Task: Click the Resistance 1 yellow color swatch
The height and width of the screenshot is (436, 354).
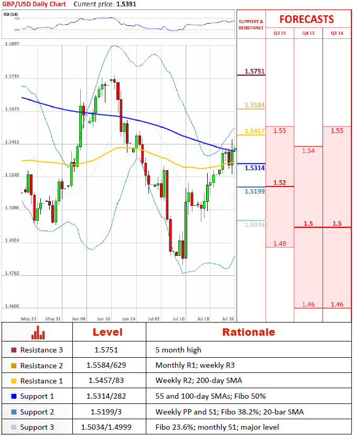Action: pos(14,381)
